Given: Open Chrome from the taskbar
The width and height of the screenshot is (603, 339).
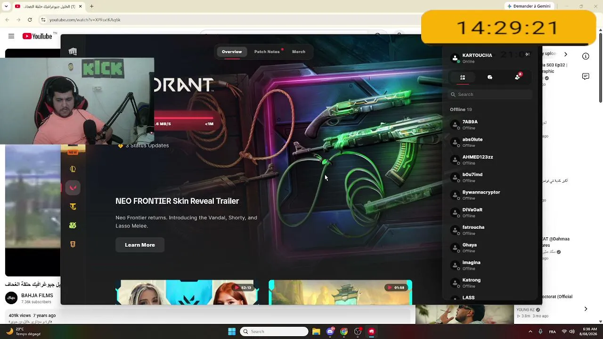Looking at the screenshot, I should pos(344,331).
